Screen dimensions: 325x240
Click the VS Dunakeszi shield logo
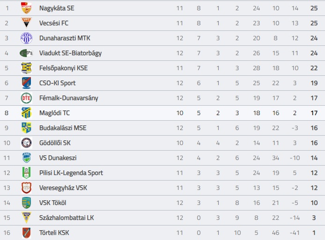pyautogui.click(x=26, y=158)
